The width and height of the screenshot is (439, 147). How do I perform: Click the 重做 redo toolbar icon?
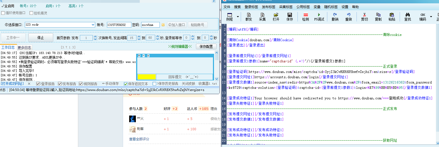[x=349, y=17]
